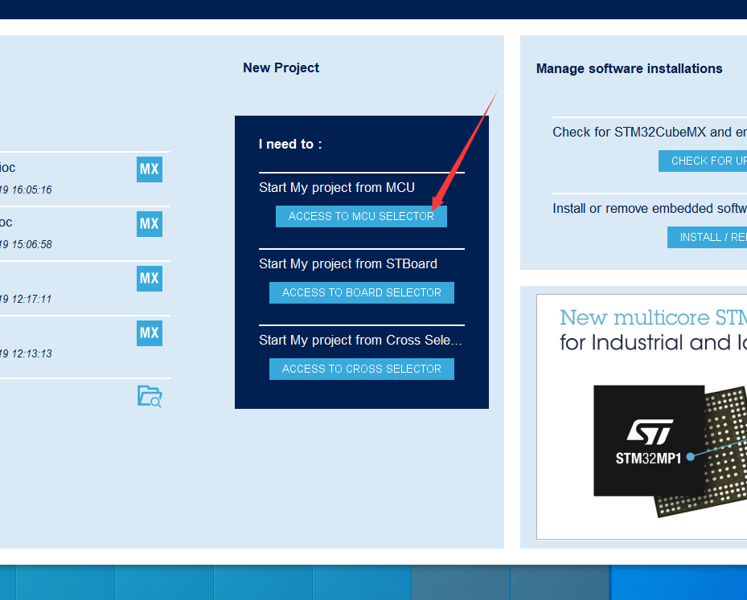Click ACCESS TO MCU SELECTOR
Image resolution: width=747 pixels, height=600 pixels.
click(x=361, y=216)
